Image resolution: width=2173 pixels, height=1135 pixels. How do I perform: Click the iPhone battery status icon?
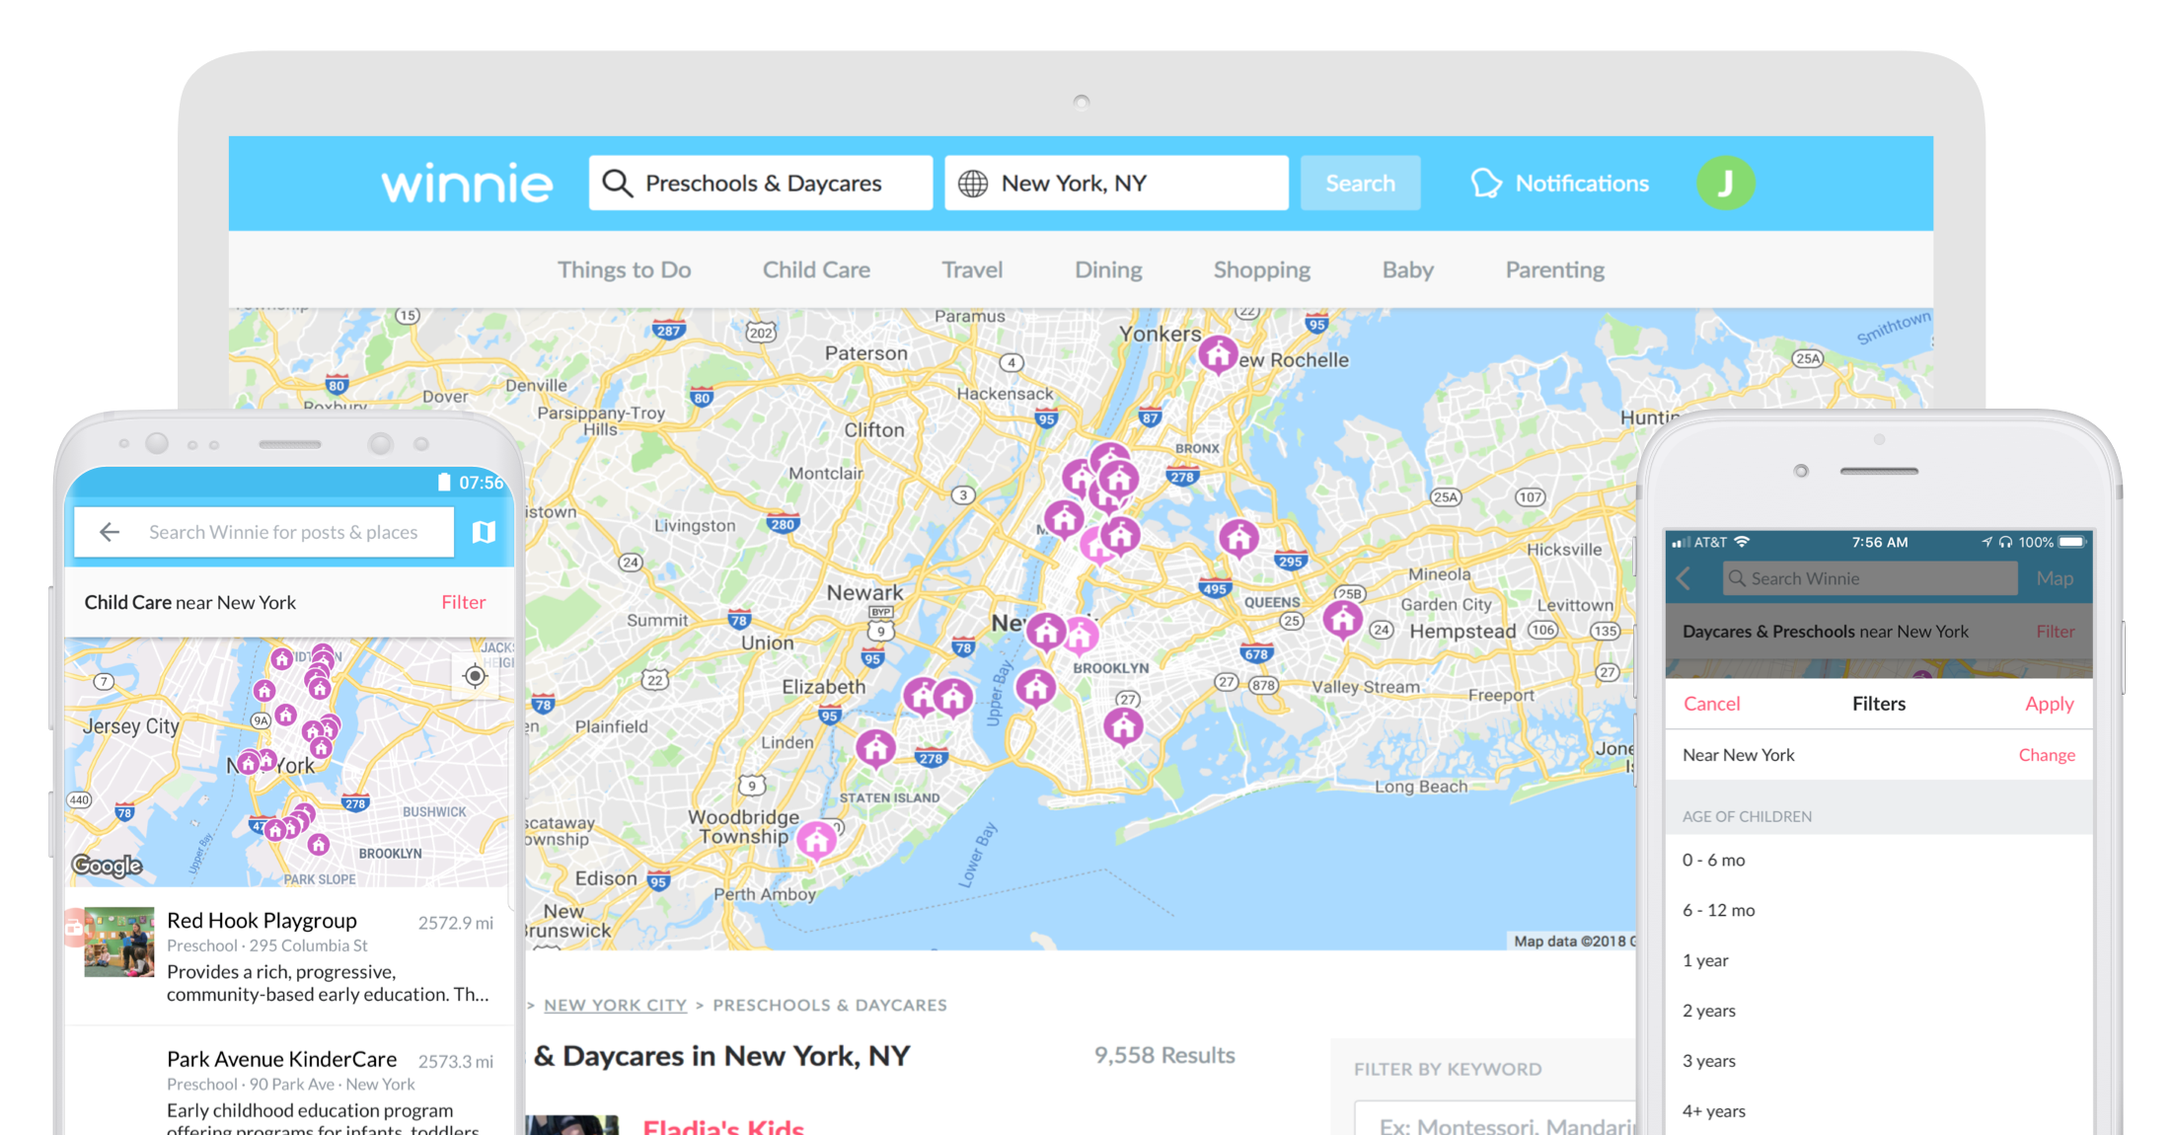coord(2072,542)
